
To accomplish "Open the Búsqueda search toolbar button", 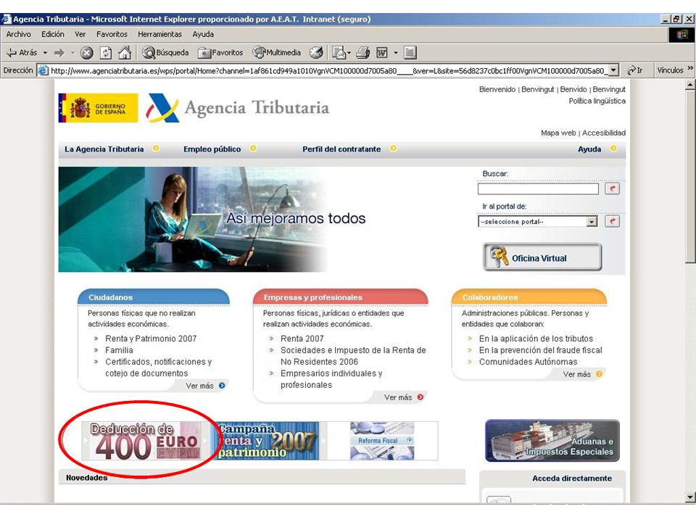I will (x=165, y=53).
